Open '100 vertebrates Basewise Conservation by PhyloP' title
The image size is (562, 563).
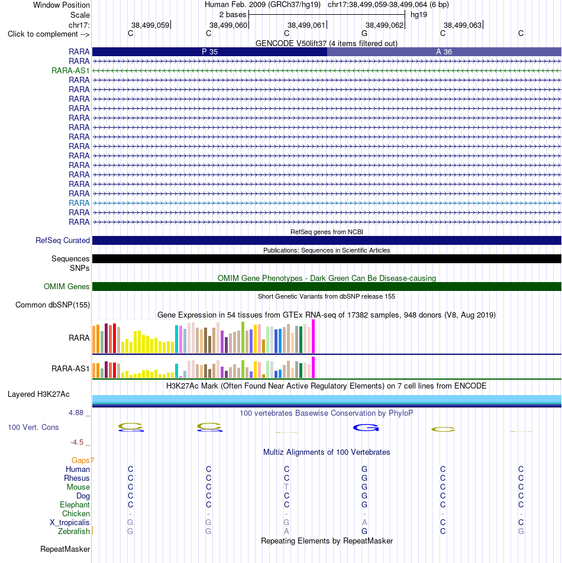[327, 413]
